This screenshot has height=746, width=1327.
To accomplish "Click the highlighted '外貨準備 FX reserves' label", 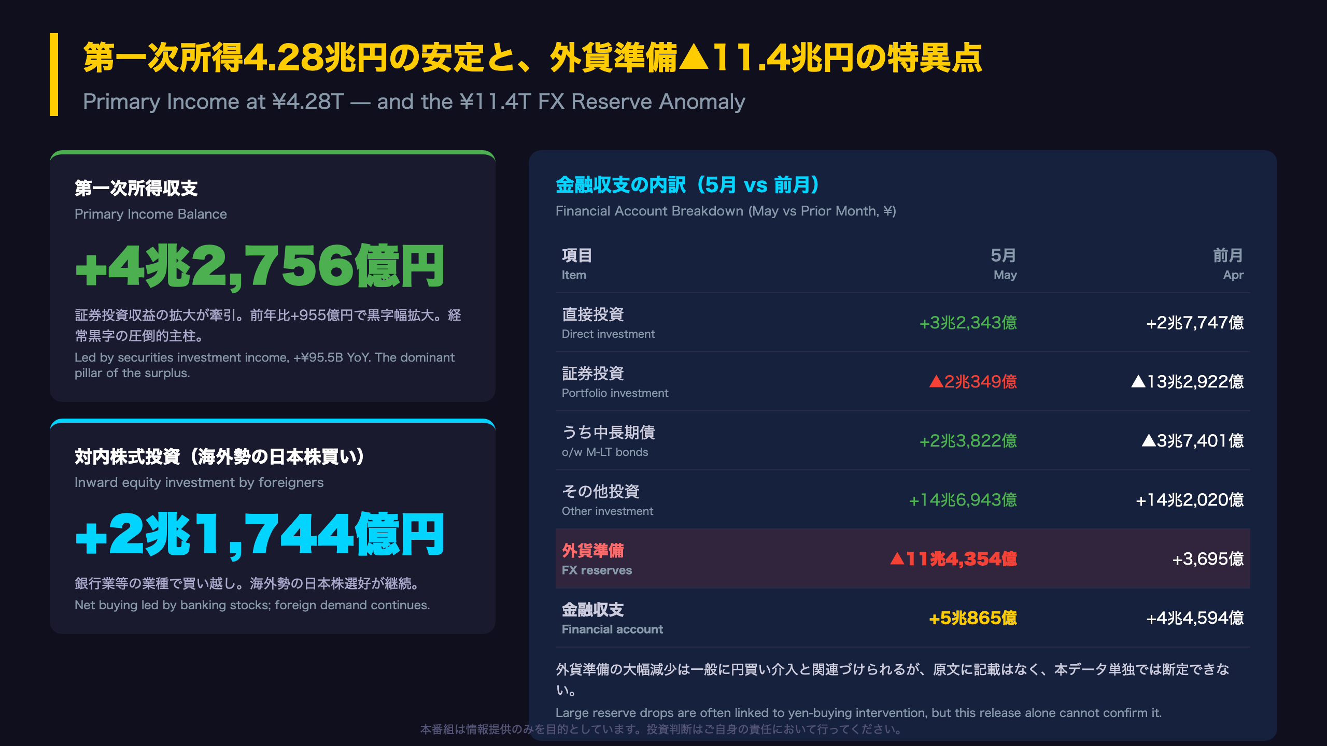I will [x=597, y=559].
